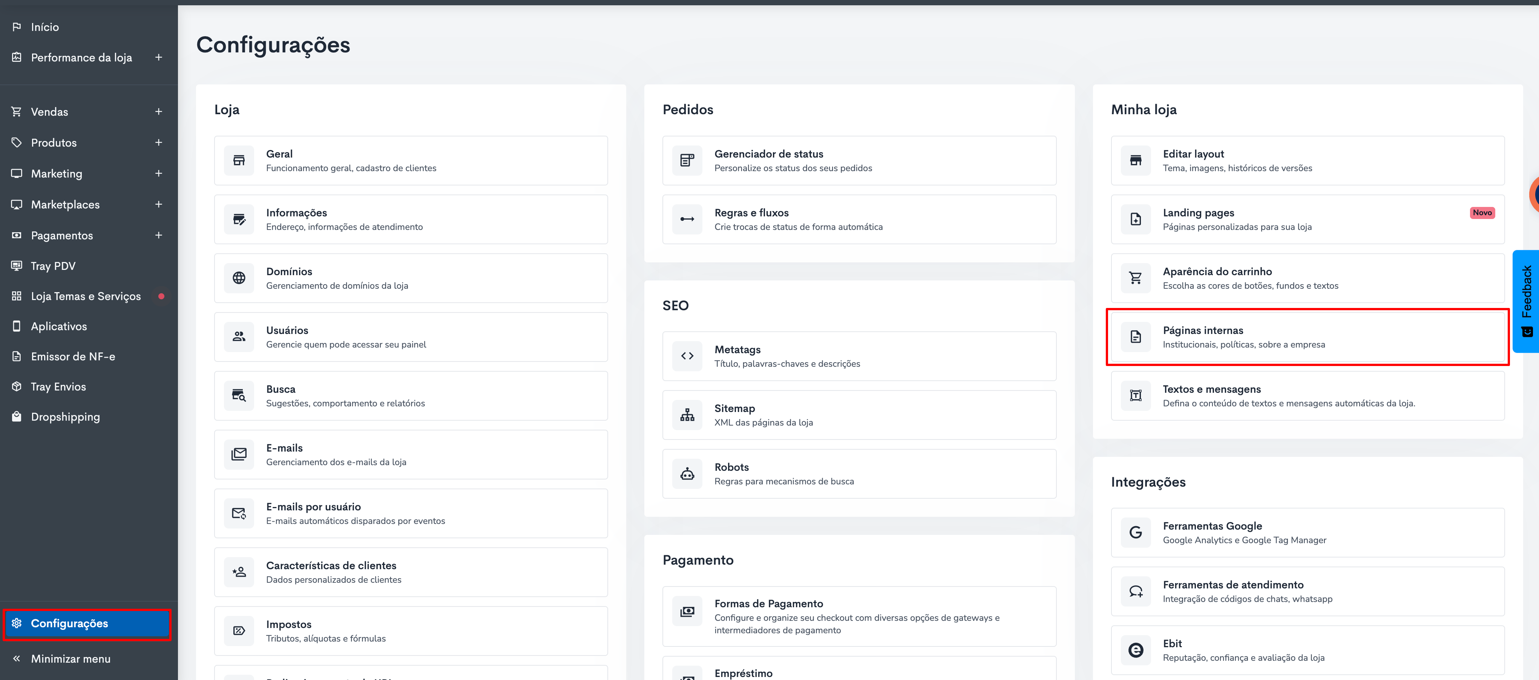Open Tray PDV in the sidebar
Viewport: 1539px width, 680px height.
point(53,266)
